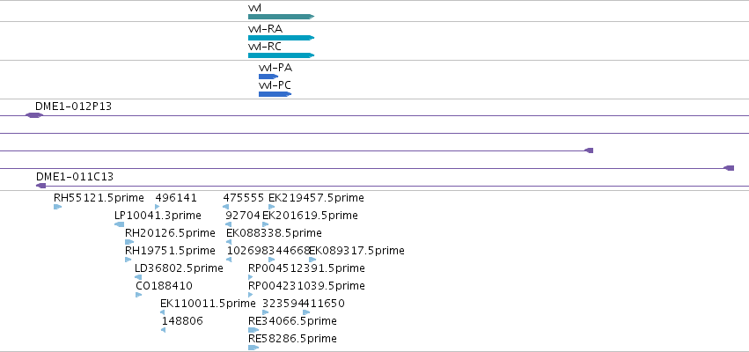The image size is (749, 352).
Task: Click the 496141 feature arrow
Action: 158,207
